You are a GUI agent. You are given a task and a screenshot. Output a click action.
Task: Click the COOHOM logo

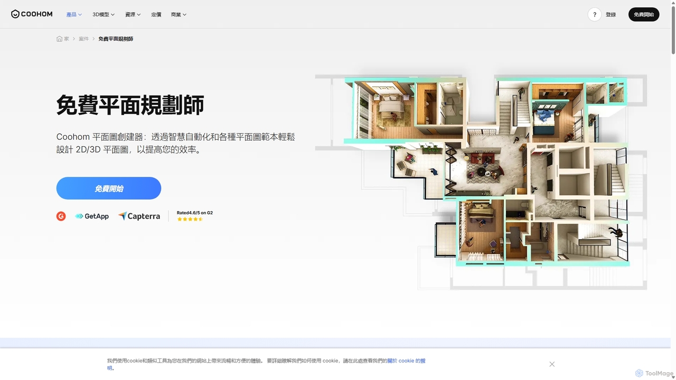[x=32, y=14]
